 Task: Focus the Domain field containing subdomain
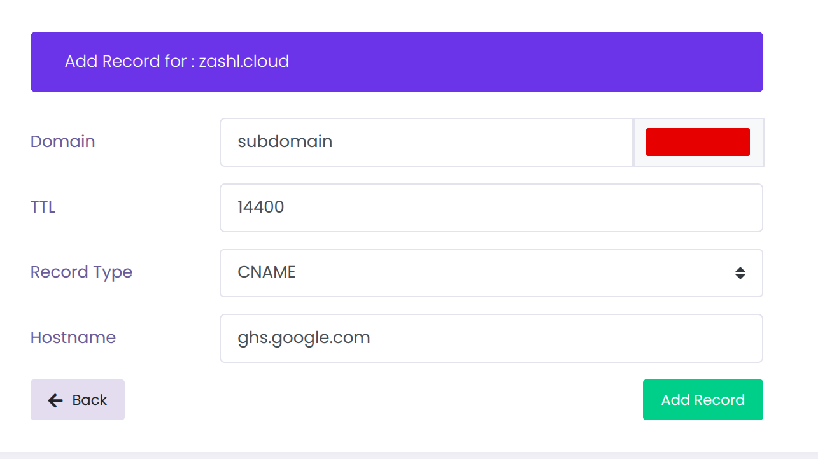427,142
